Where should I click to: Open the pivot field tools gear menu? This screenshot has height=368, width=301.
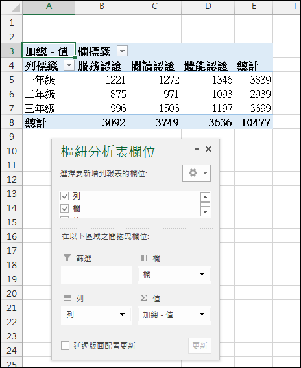pyautogui.click(x=197, y=173)
